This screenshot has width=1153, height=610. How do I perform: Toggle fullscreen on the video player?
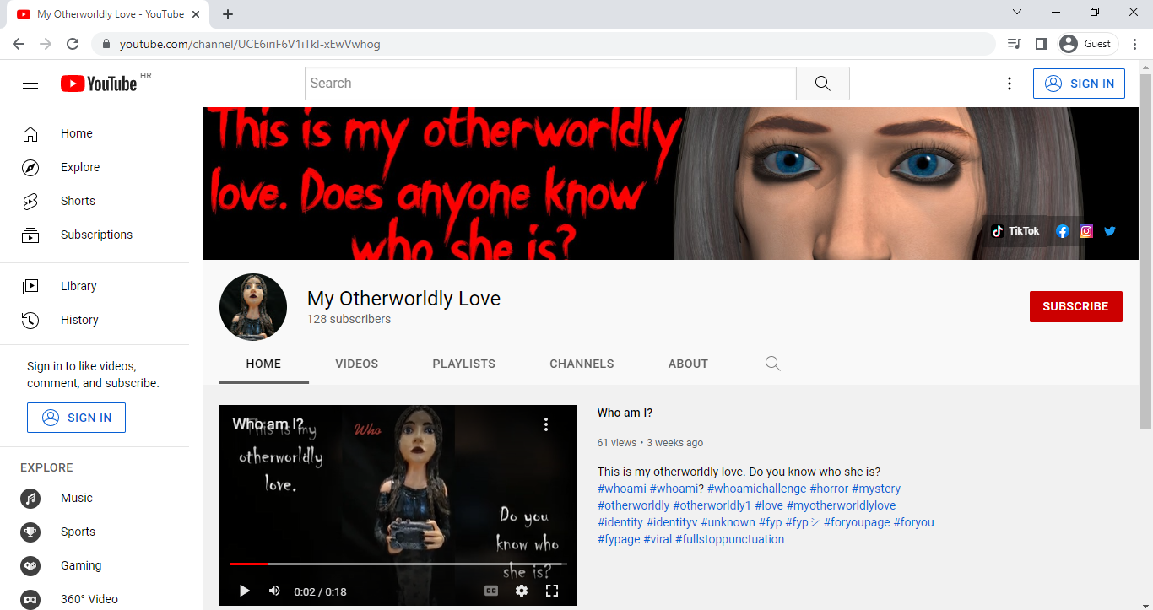(552, 591)
